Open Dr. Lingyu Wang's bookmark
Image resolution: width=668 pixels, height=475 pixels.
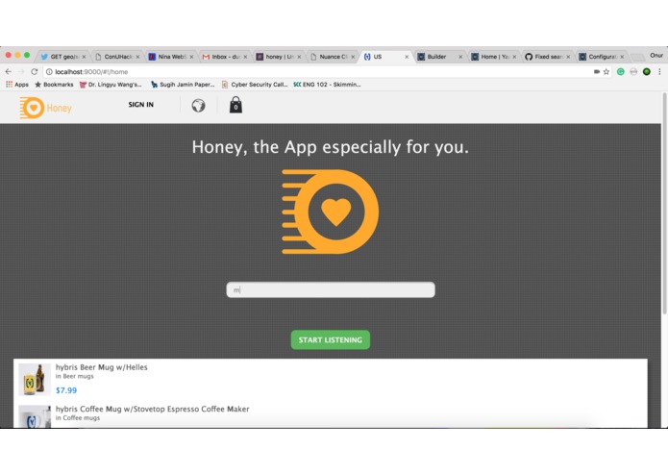pos(111,85)
